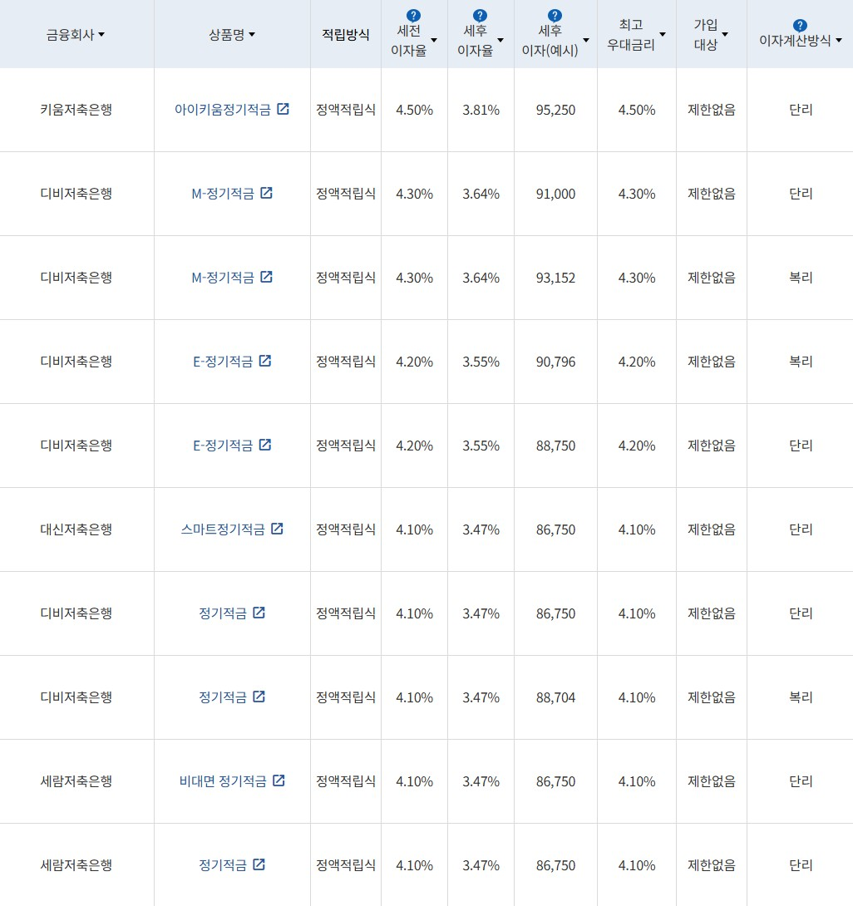Click help icon above 이자계산방식 header
The image size is (853, 906).
800,26
